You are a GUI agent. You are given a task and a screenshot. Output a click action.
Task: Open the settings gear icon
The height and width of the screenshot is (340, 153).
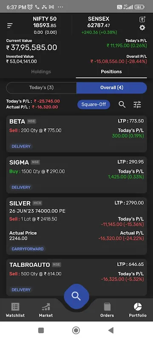[x=142, y=28]
